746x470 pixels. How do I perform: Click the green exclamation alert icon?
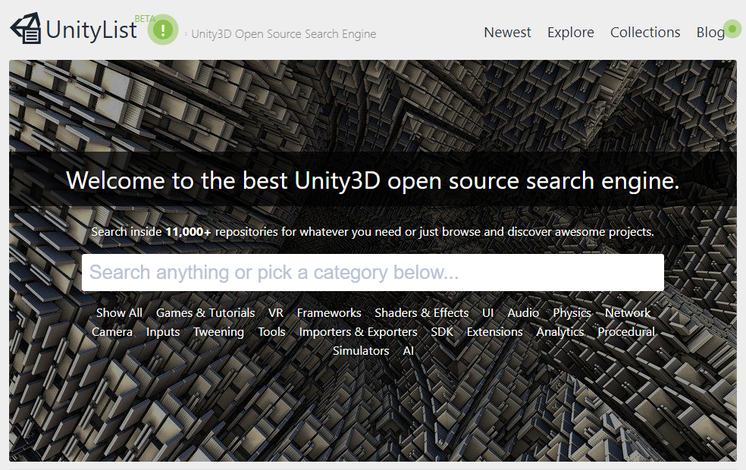click(x=163, y=30)
